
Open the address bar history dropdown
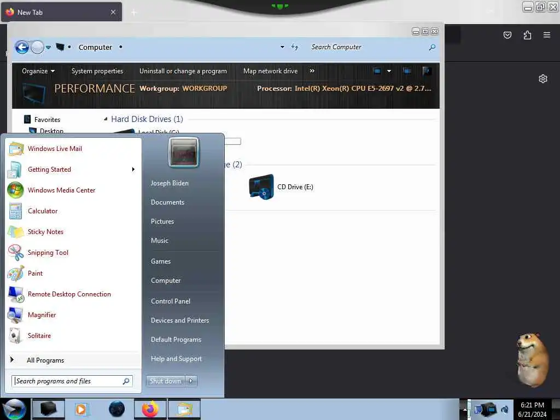(282, 47)
